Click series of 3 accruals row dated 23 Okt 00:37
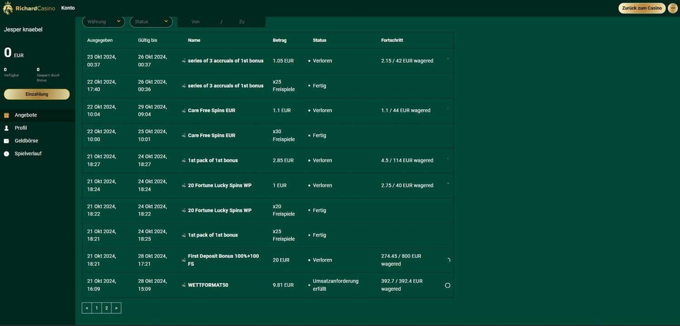 [267, 61]
